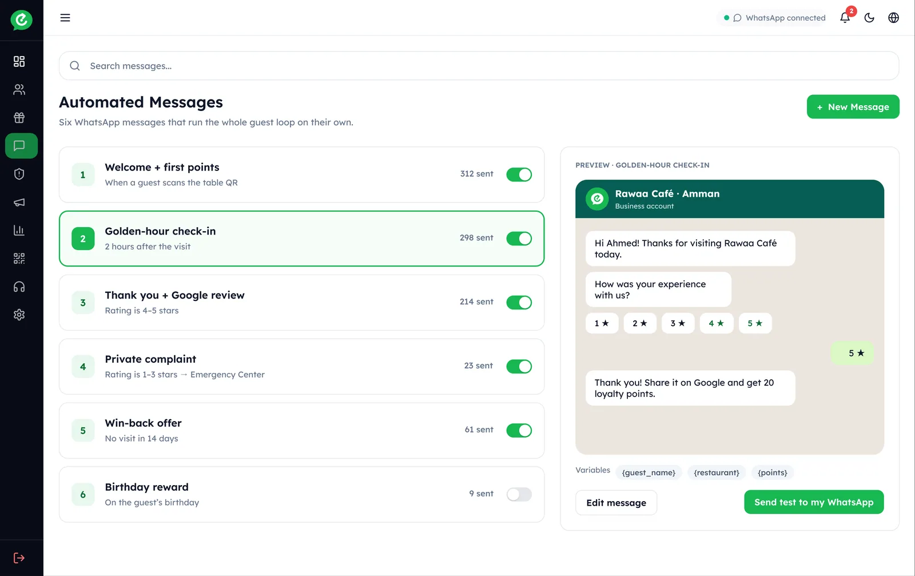The height and width of the screenshot is (576, 915).
Task: Select the Private complaint message title
Action: click(150, 359)
